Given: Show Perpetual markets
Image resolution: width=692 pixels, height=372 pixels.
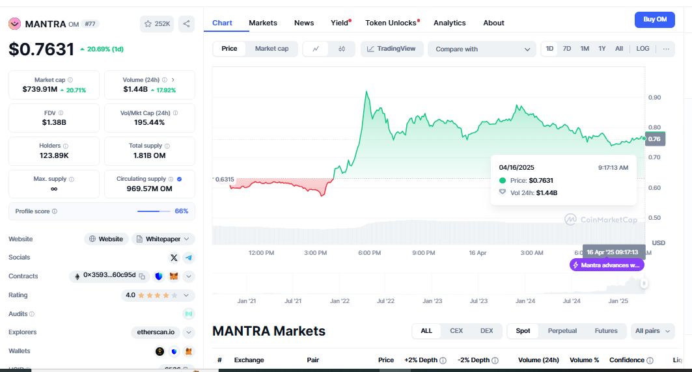Looking at the screenshot, I should tap(562, 331).
